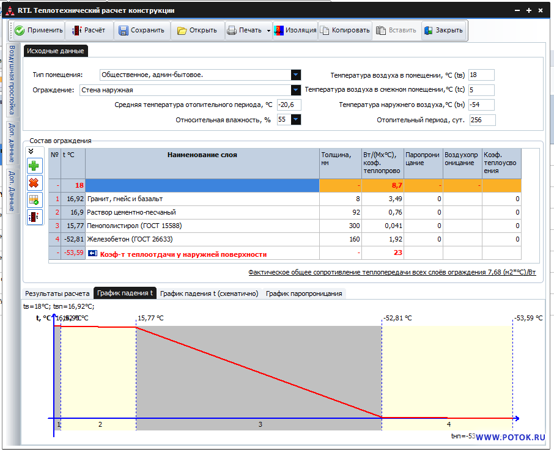Run calculation with Расчёт button
Image resolution: width=554 pixels, height=450 pixels.
(89, 31)
